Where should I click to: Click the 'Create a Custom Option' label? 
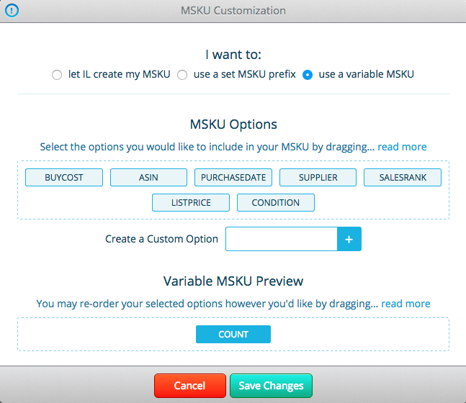point(161,239)
